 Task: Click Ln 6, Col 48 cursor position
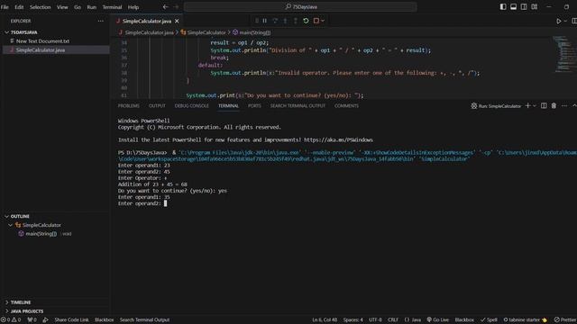click(325, 320)
